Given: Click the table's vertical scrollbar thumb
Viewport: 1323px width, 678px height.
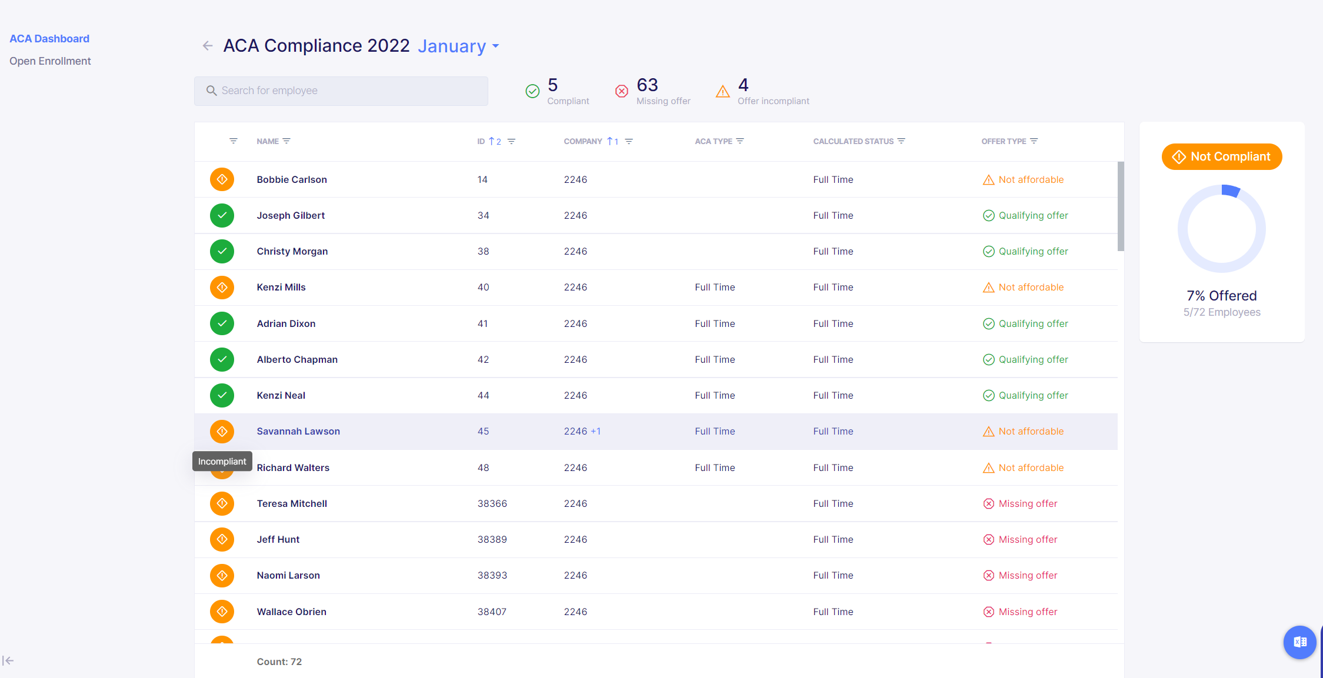Looking at the screenshot, I should [x=1121, y=206].
